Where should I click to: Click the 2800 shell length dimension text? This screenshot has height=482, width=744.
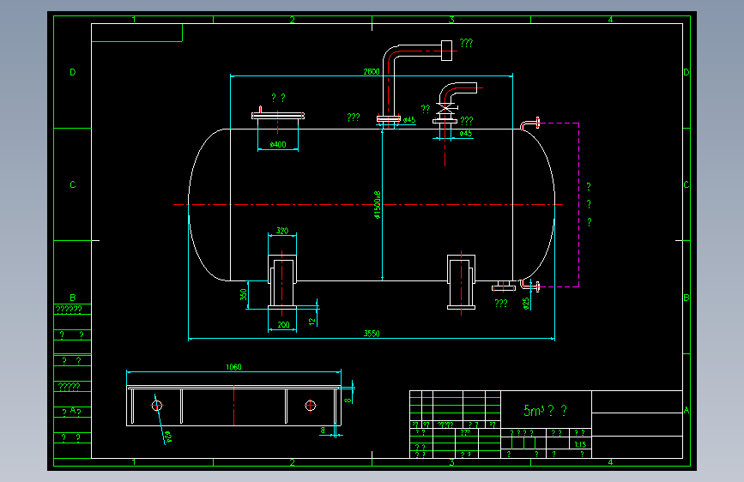click(x=372, y=72)
